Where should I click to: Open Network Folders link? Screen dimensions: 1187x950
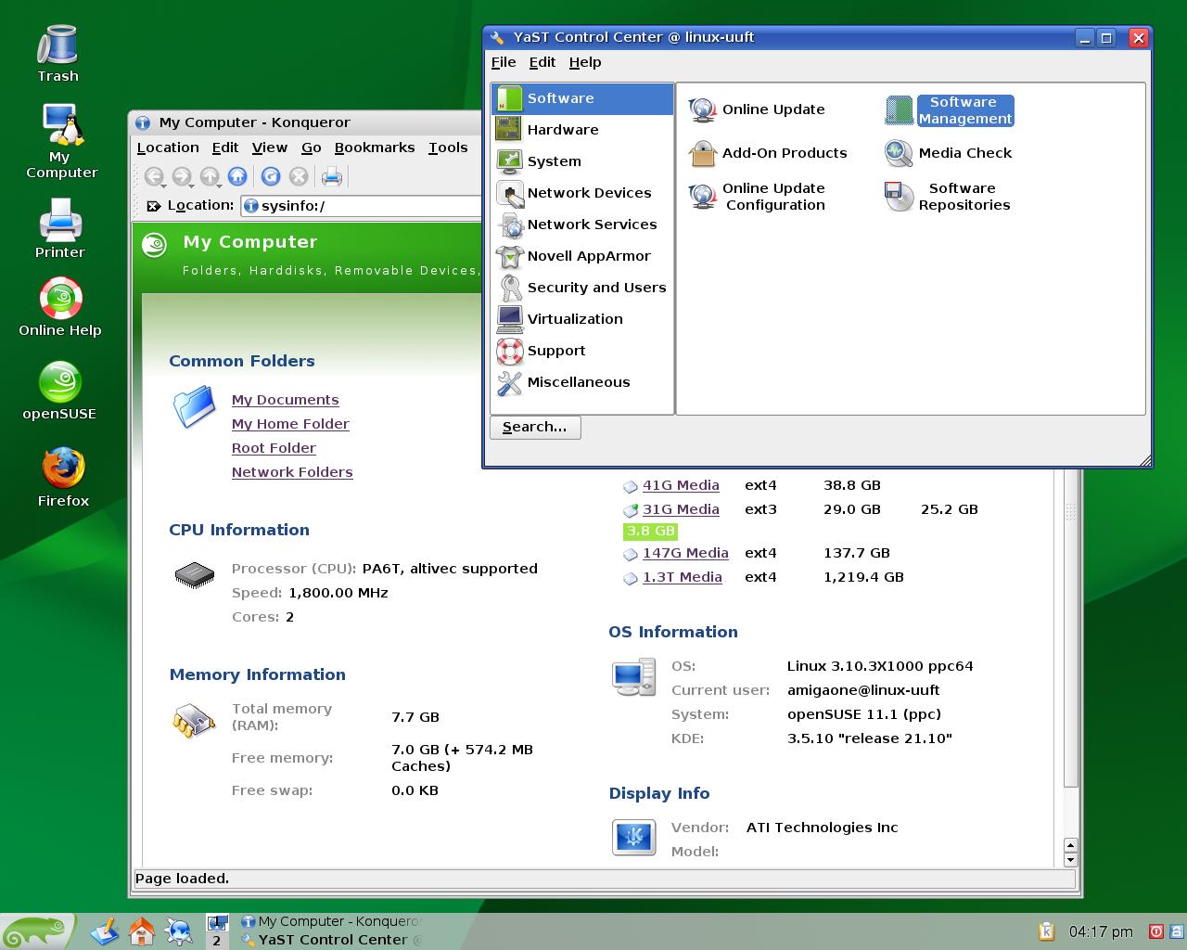[x=292, y=472]
